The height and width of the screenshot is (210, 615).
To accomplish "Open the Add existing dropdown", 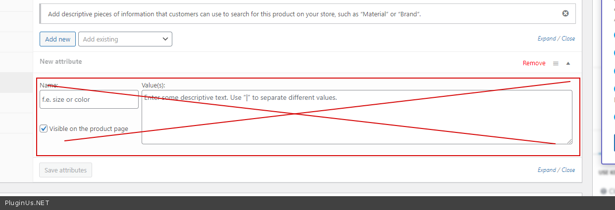I will pos(125,39).
